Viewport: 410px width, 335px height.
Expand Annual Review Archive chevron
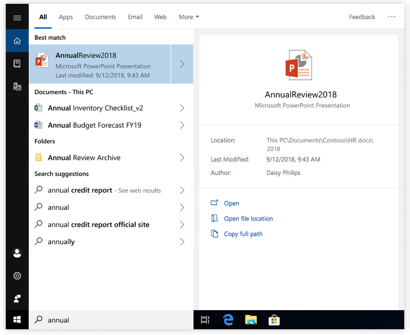[x=182, y=157]
